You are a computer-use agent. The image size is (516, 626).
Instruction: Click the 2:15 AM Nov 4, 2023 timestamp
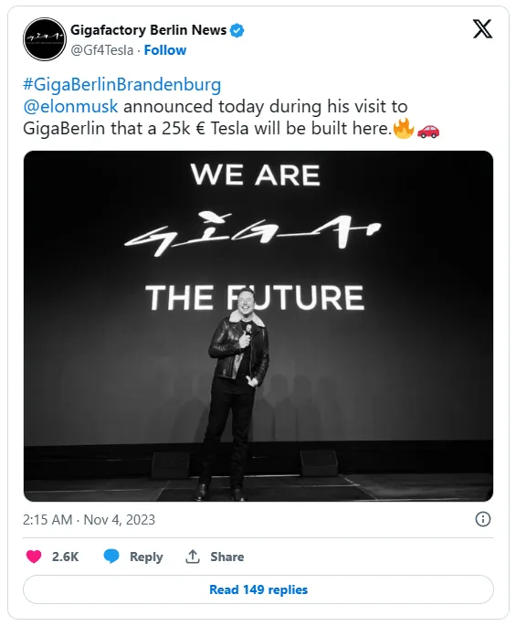pos(89,519)
